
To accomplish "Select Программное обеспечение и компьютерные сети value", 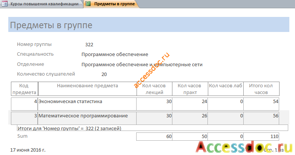I will coord(142,65).
